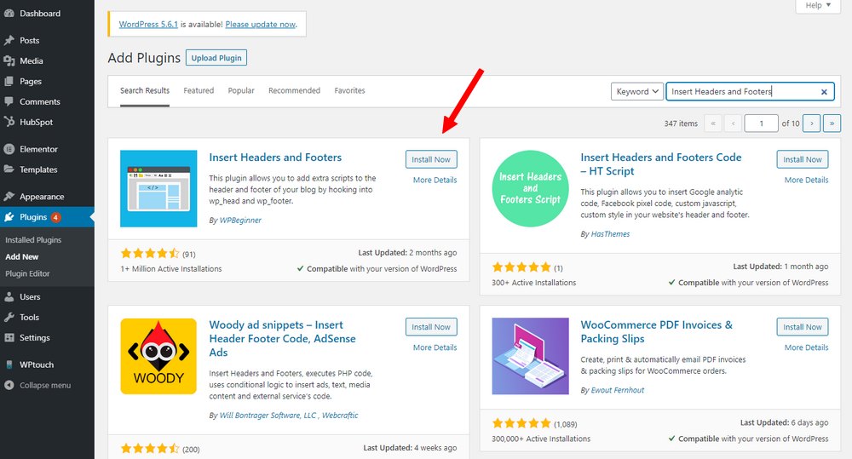Viewport: 852px width, 459px height.
Task: Switch to the Recommended tab
Action: click(294, 91)
